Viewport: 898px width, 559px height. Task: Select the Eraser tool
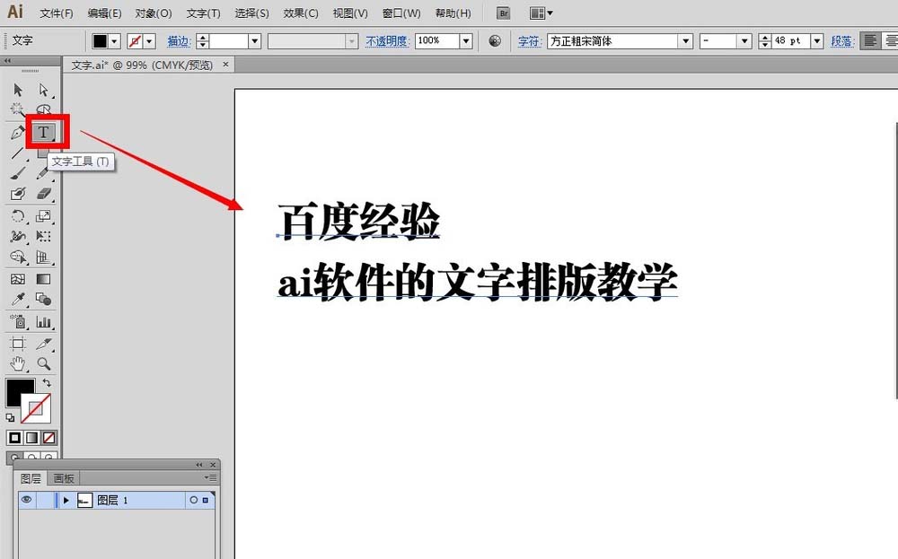[x=43, y=194]
